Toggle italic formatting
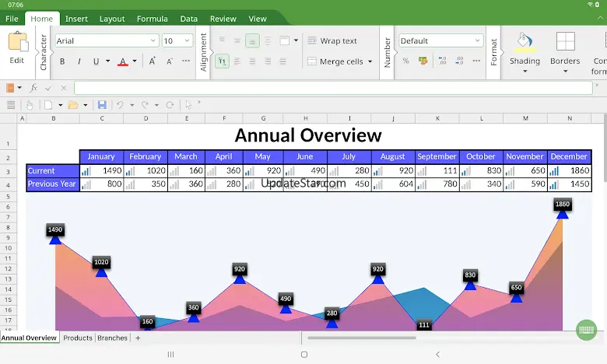Viewport: 607px width, 364px height. (79, 61)
